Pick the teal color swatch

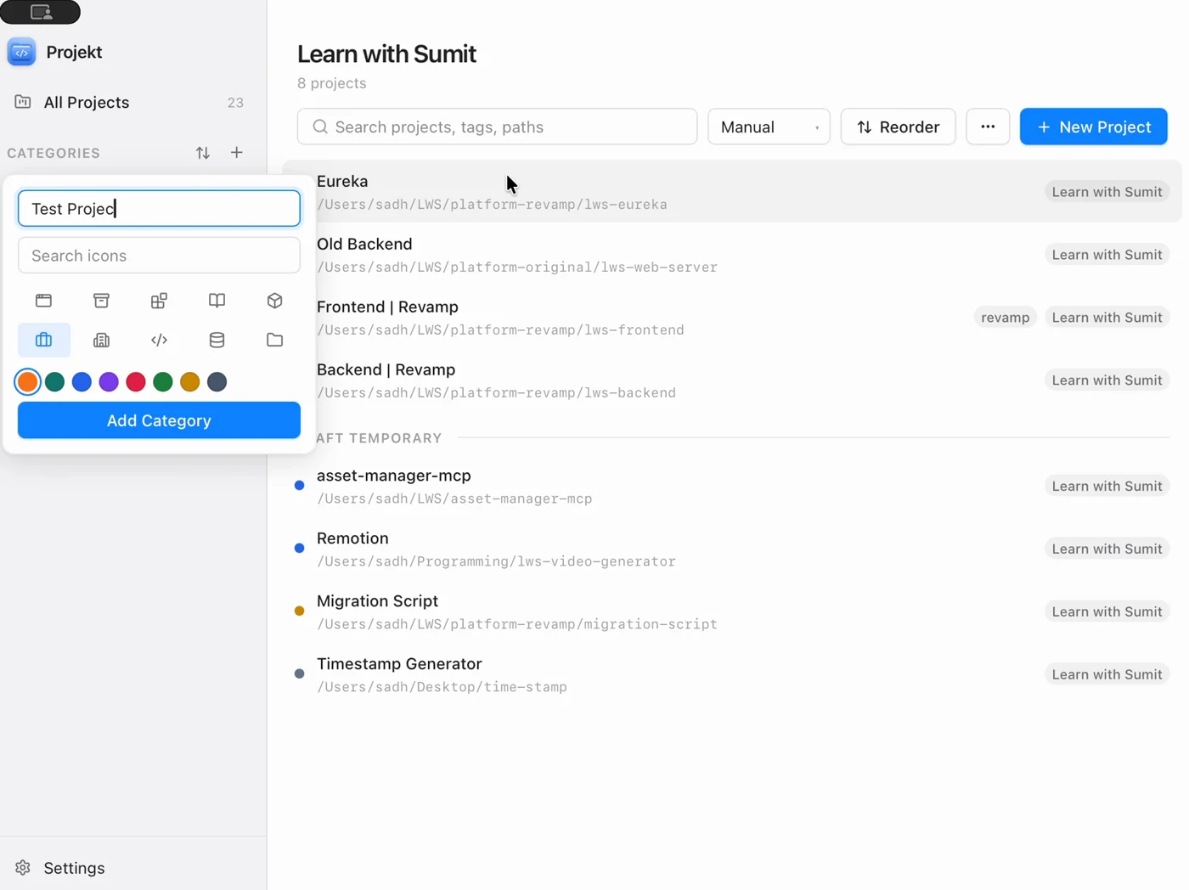point(54,382)
